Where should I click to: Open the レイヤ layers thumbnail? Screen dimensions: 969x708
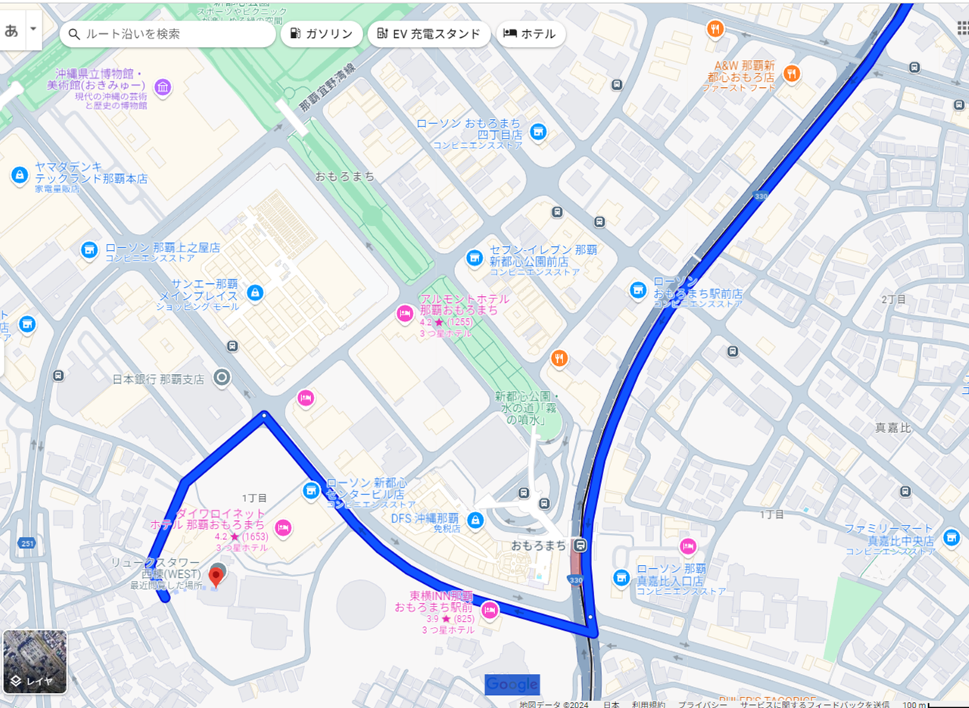point(35,662)
